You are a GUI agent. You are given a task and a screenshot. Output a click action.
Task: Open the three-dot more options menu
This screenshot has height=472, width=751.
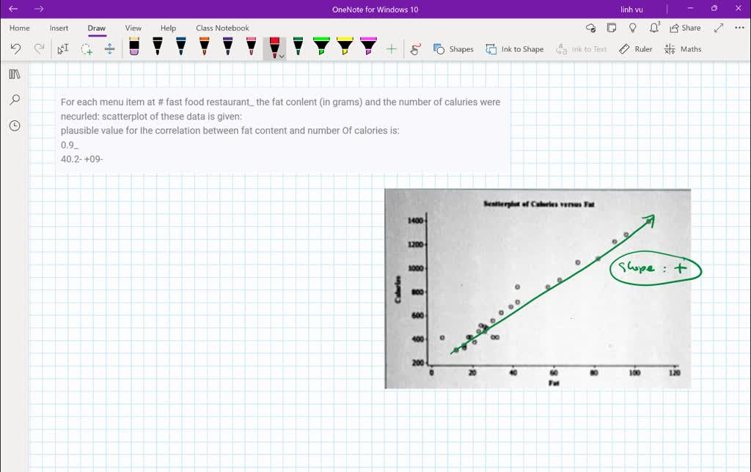pos(738,28)
